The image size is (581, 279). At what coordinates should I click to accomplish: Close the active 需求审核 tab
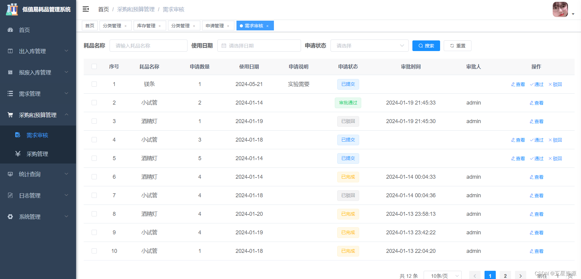pyautogui.click(x=267, y=26)
